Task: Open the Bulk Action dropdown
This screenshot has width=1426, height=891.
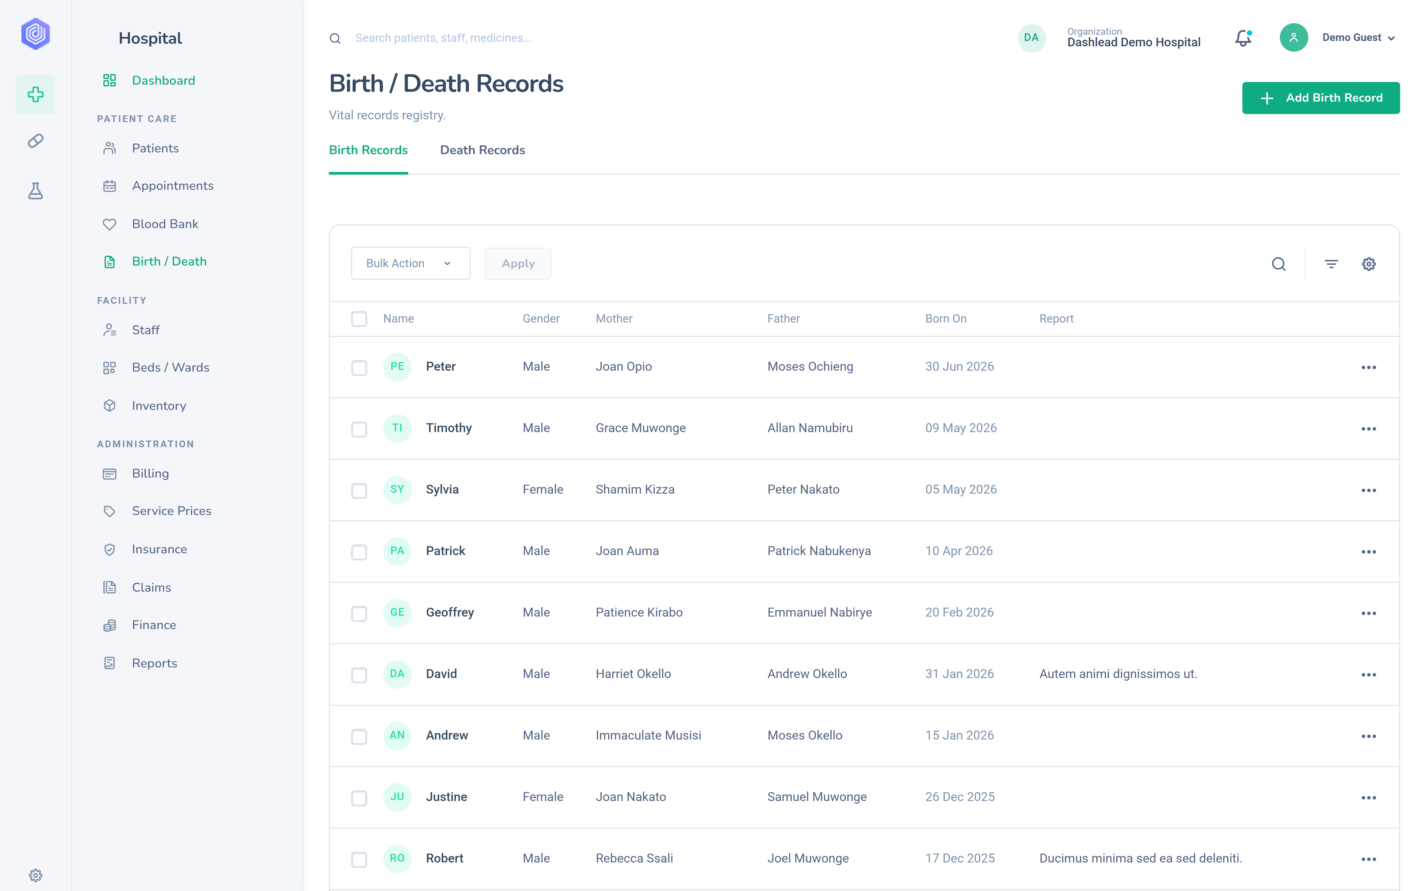Action: pos(411,263)
